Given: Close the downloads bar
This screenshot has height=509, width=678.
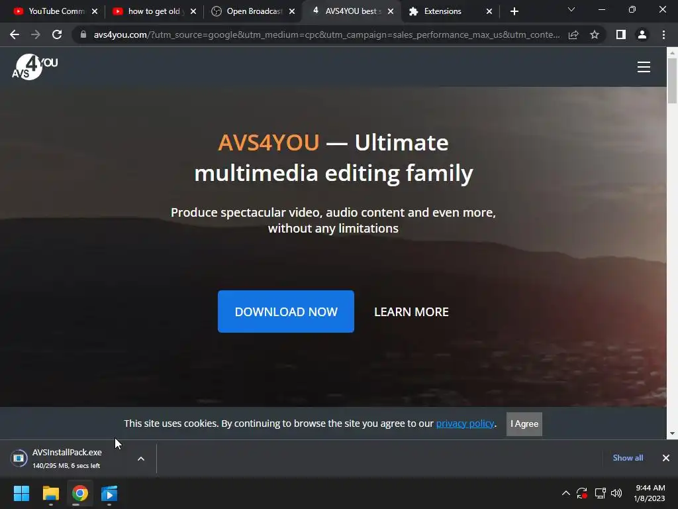Looking at the screenshot, I should (666, 458).
